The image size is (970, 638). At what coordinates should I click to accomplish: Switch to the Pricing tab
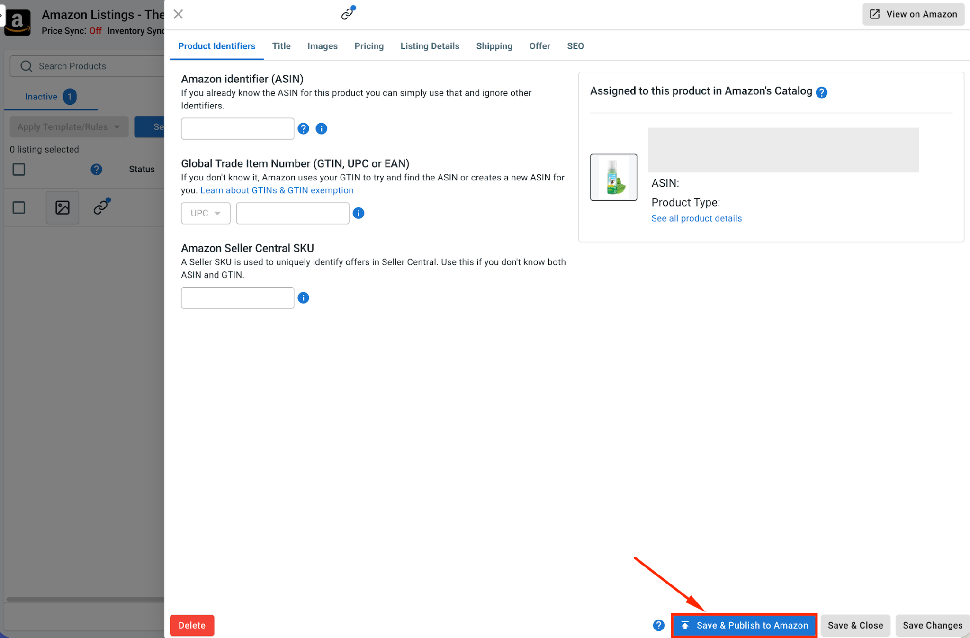tap(369, 46)
